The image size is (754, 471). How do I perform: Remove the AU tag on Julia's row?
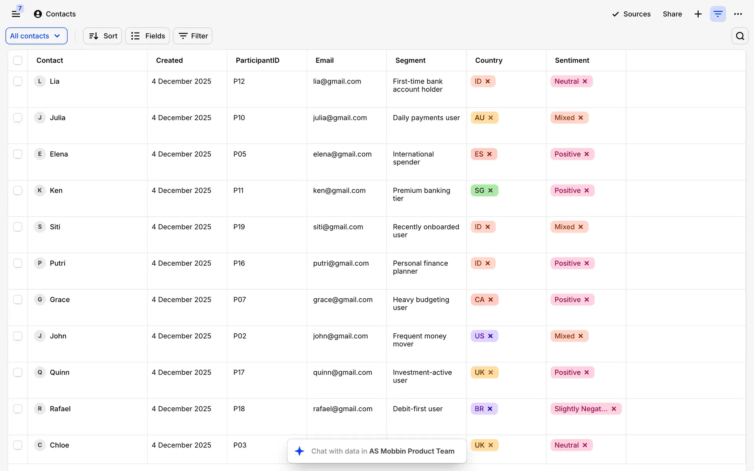490,118
